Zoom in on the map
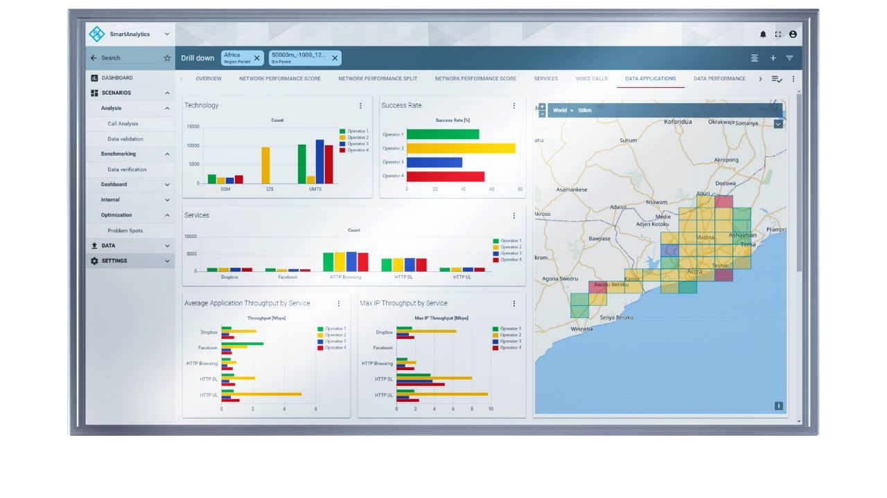Screen dimensions: 887x498 (x=542, y=107)
